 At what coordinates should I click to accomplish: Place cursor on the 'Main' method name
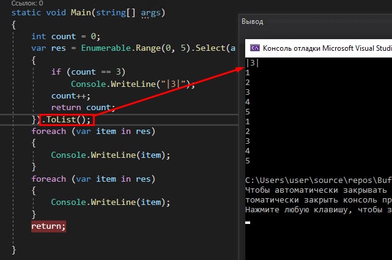click(81, 12)
